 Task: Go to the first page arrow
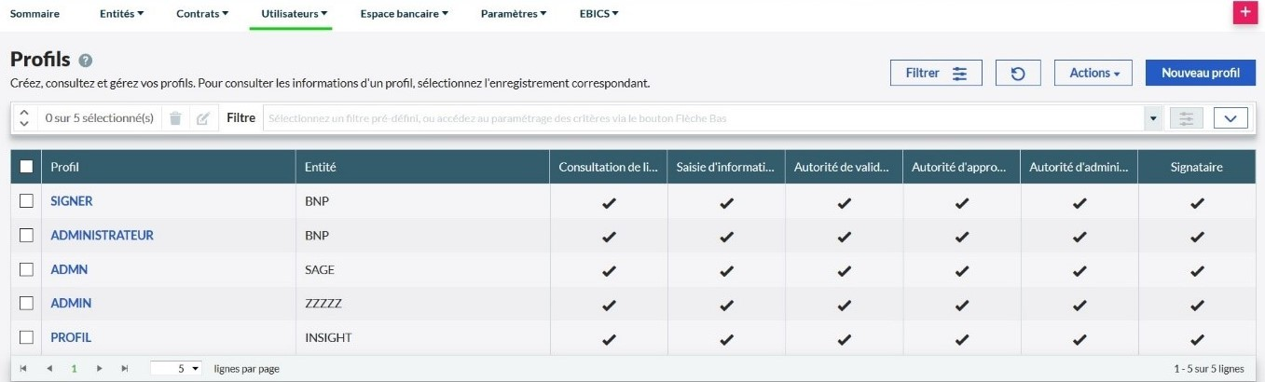tap(23, 369)
